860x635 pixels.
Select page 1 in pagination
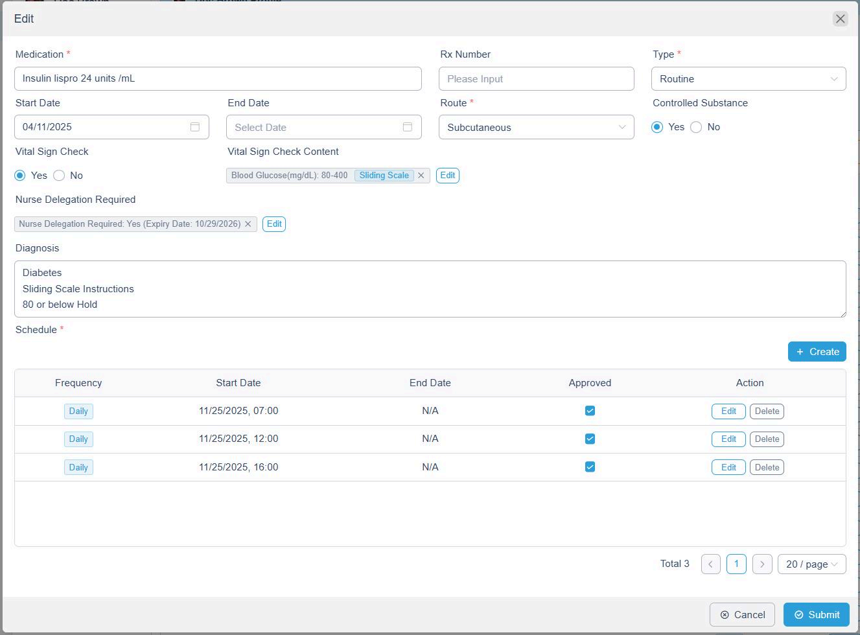tap(736, 564)
